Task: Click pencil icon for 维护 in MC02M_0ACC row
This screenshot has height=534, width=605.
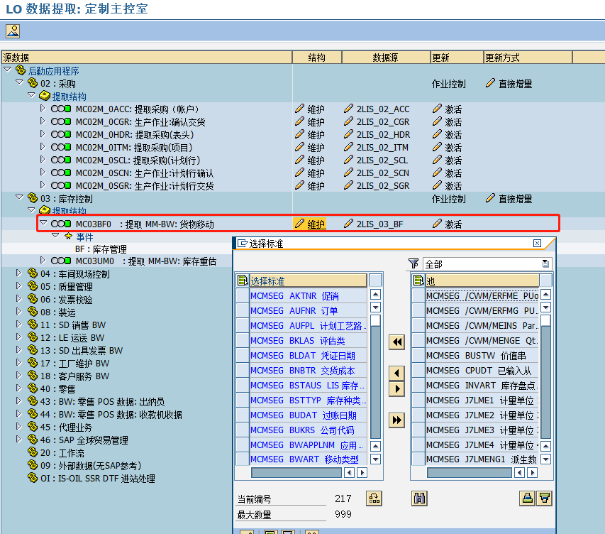Action: click(x=299, y=109)
